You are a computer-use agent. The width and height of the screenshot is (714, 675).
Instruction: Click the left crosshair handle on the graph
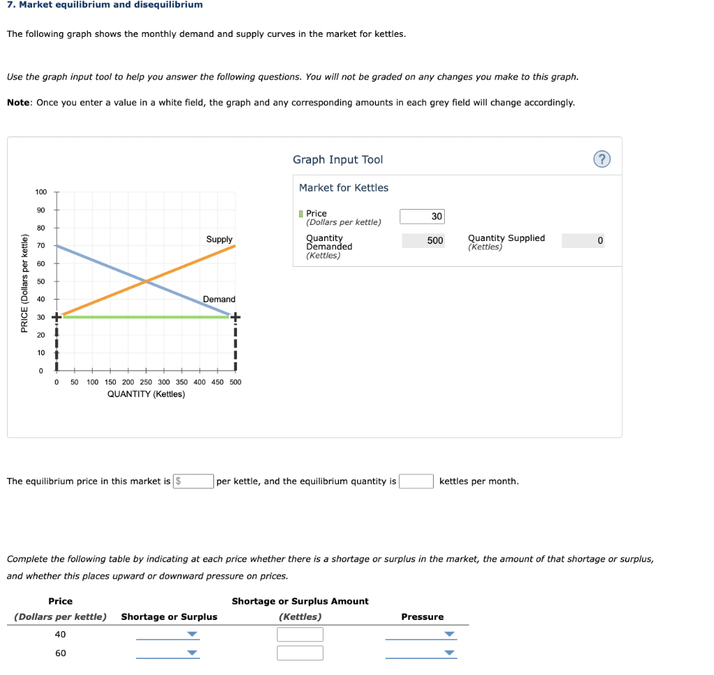point(56,317)
